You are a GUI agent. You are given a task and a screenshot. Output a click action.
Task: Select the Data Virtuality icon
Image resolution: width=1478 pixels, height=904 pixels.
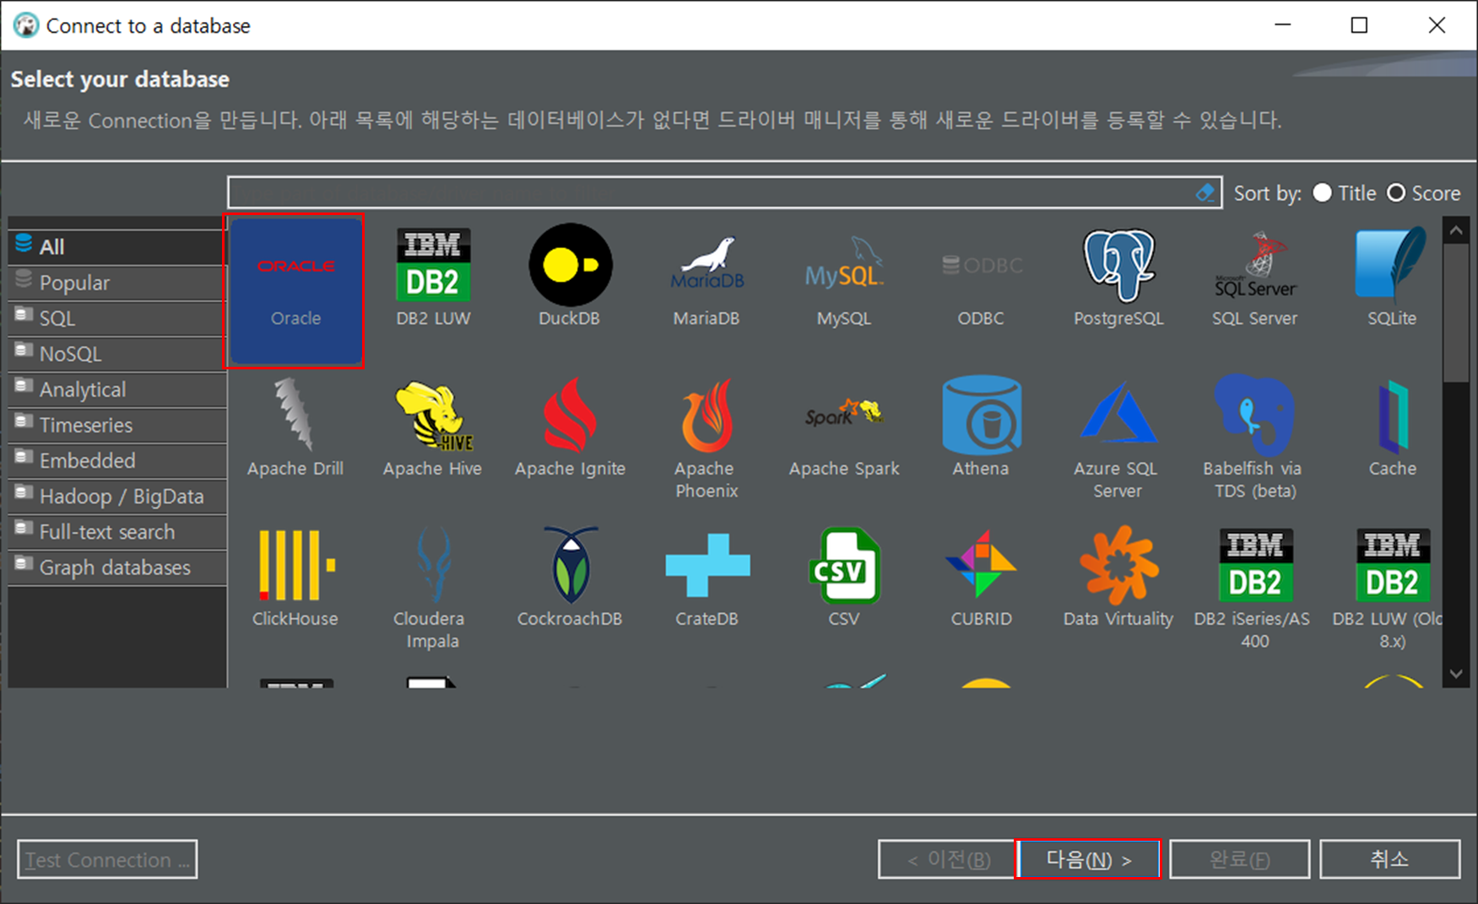pos(1118,565)
